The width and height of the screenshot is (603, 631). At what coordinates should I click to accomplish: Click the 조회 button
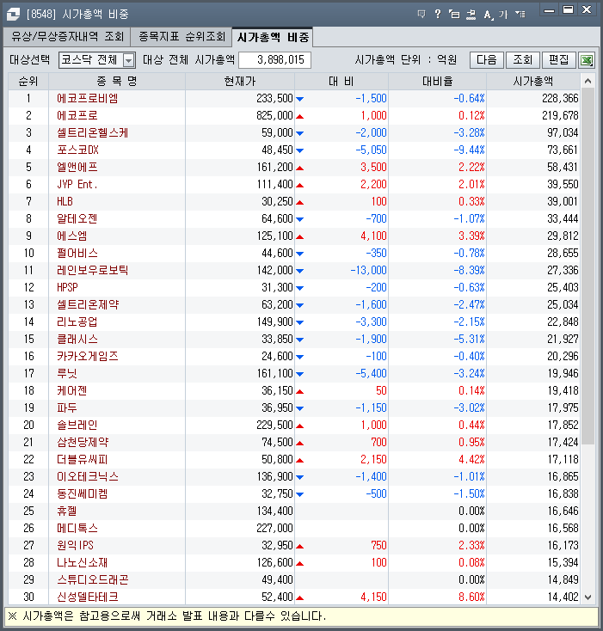523,60
